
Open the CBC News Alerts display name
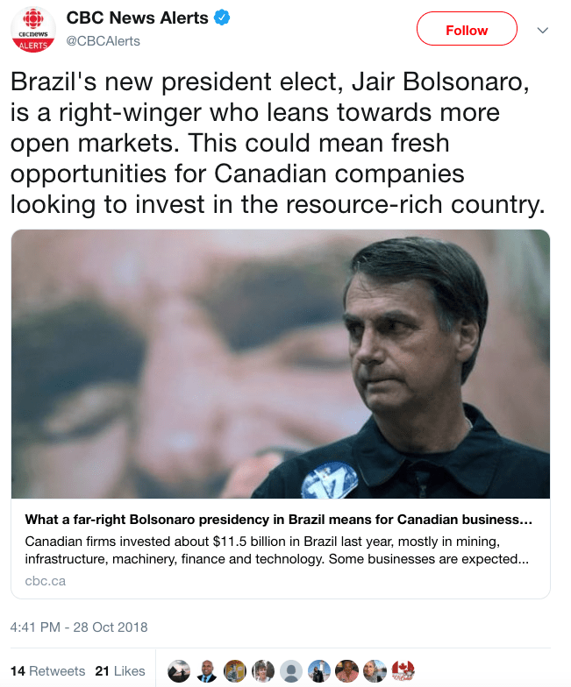pyautogui.click(x=139, y=18)
